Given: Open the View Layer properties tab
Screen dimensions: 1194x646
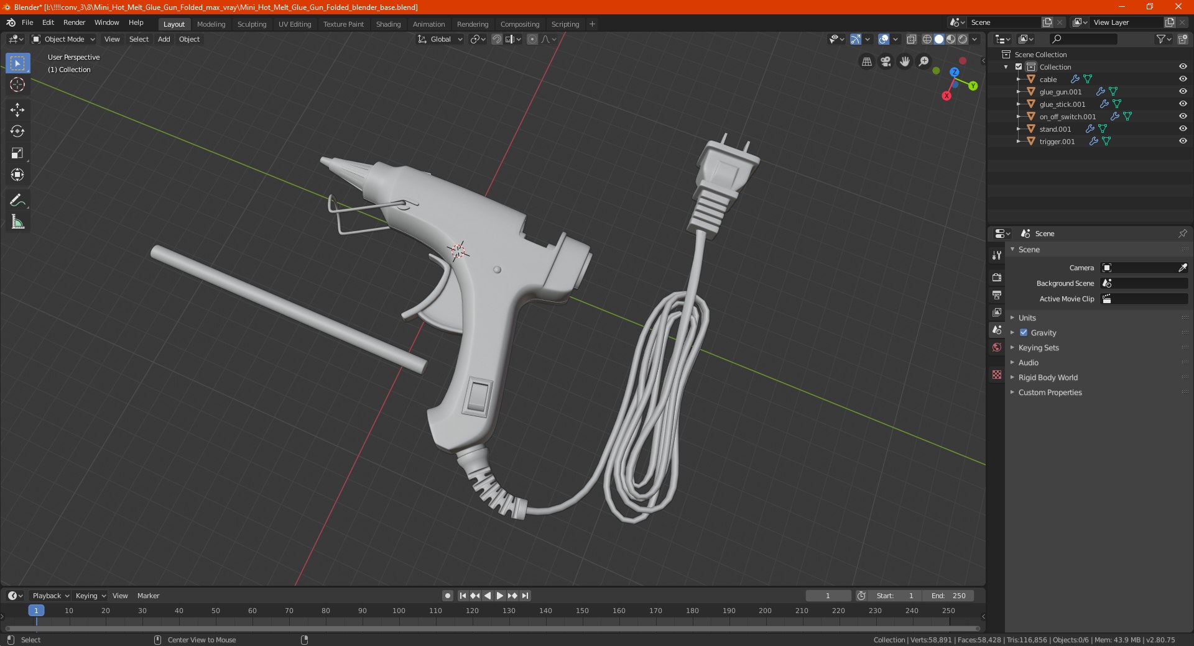Looking at the screenshot, I should [x=997, y=312].
